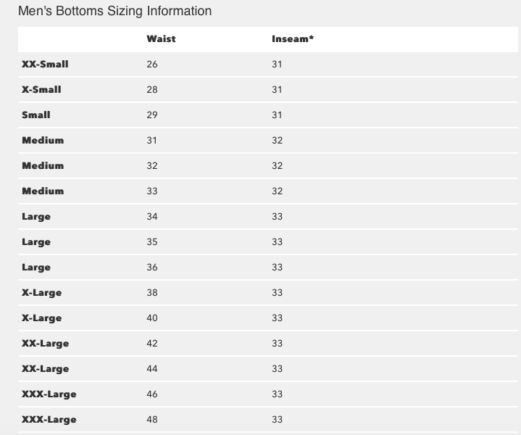Select the Inseam* column header

(x=293, y=39)
